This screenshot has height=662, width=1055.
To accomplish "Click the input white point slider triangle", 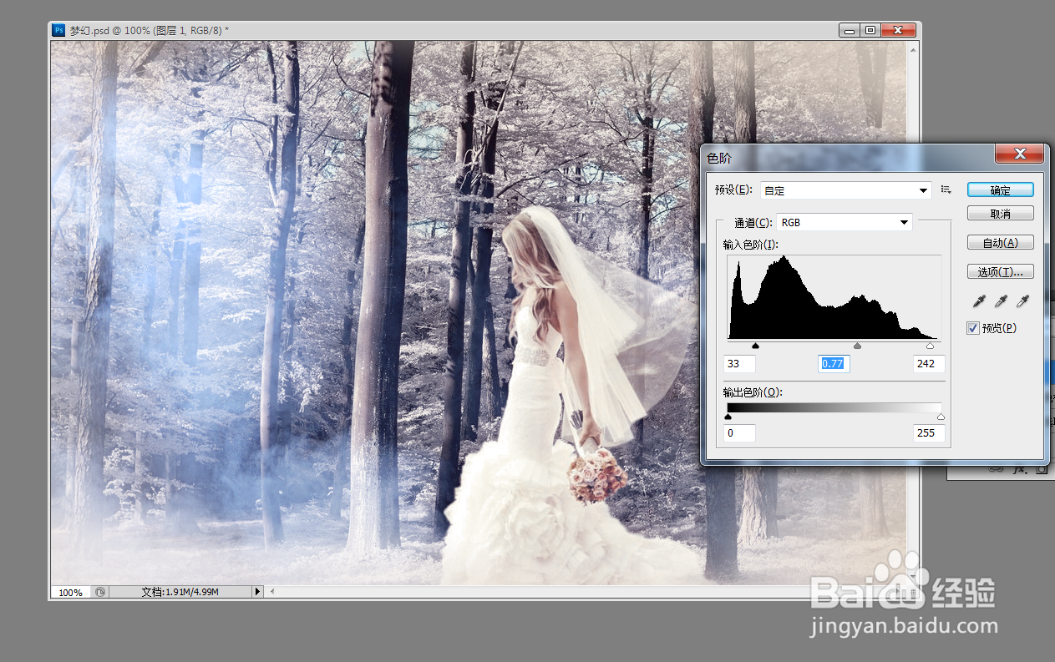I will [x=931, y=345].
